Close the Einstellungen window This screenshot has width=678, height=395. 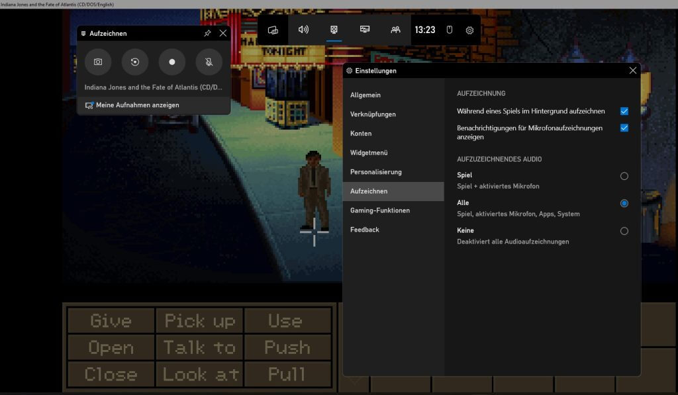632,70
